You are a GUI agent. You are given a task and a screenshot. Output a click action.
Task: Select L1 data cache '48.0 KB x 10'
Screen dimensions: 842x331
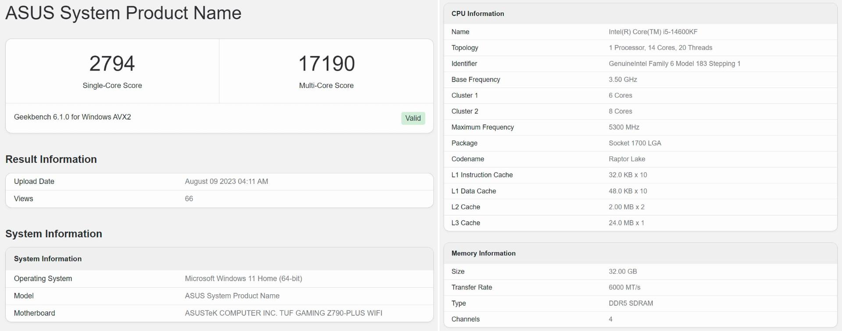[628, 191]
